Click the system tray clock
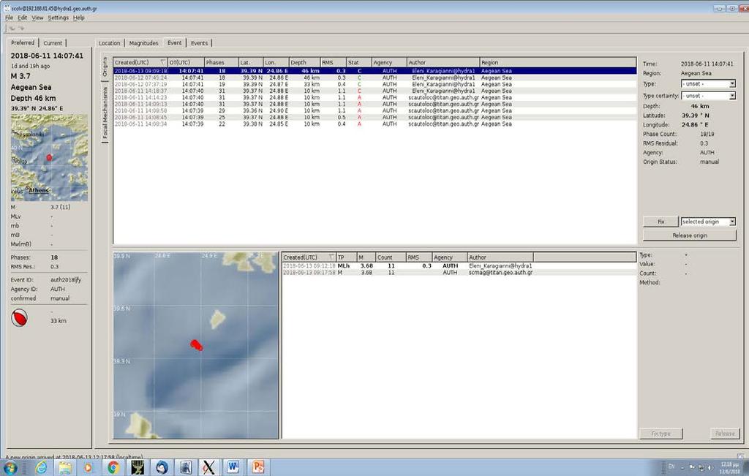 tap(730, 468)
